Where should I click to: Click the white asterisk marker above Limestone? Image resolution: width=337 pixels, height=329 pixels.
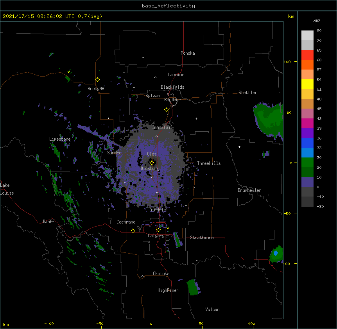[x=60, y=135]
